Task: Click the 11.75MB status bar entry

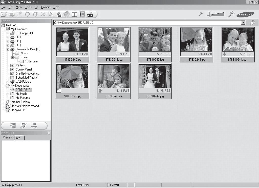Action: pos(113,185)
